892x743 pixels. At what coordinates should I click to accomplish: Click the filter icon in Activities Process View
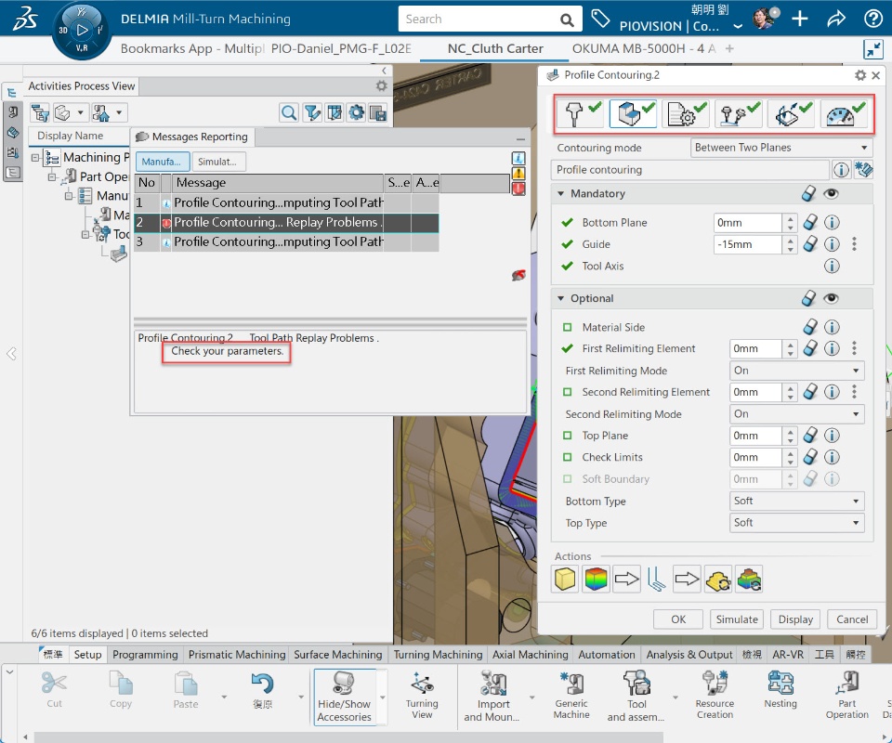pyautogui.click(x=312, y=112)
